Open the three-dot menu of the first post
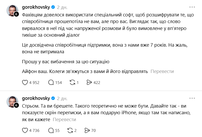Viewport: 202px width, 137px height. (x=192, y=7)
